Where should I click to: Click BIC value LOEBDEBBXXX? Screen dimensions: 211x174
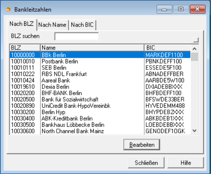[165, 125]
